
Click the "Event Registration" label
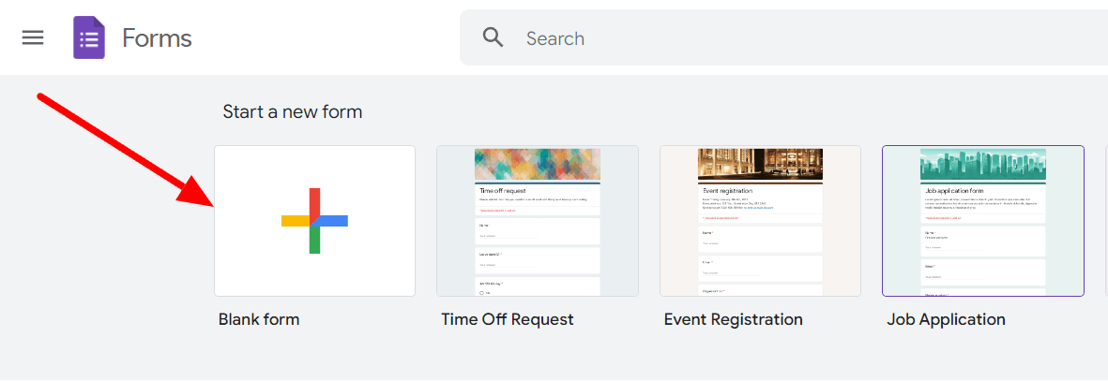click(734, 319)
